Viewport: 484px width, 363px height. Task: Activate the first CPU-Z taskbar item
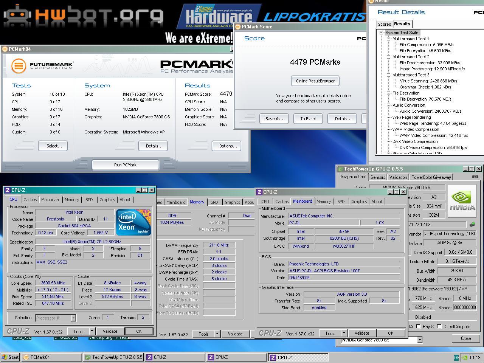pos(175,357)
